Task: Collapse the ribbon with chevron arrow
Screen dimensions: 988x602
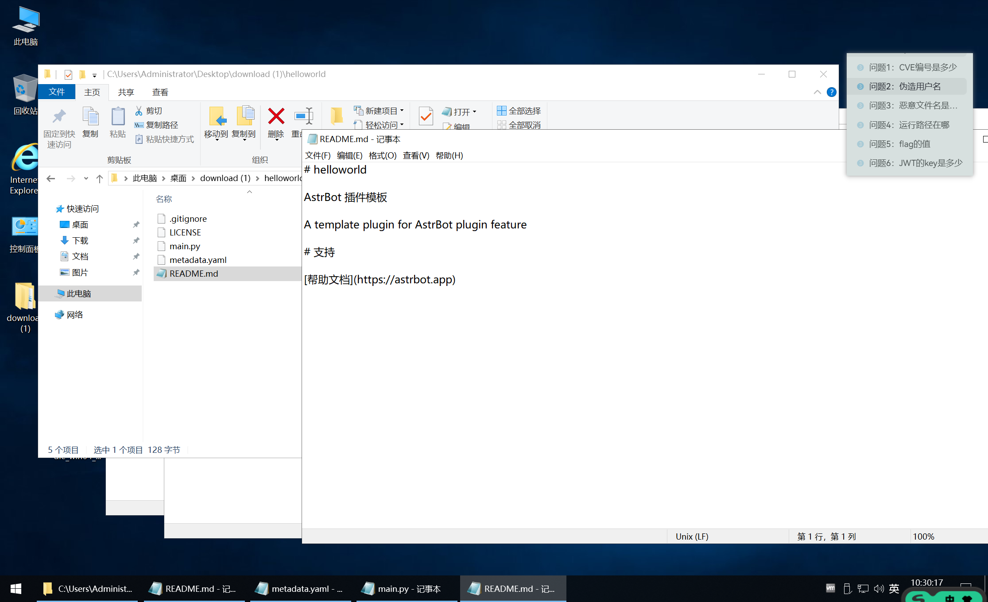Action: (817, 92)
